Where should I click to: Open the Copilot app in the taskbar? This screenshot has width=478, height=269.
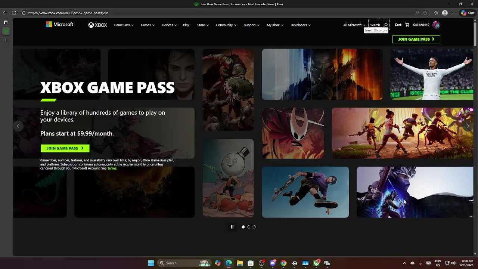pos(218,263)
